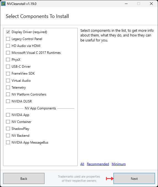
Task: Select the ShadowPlay checkbox
Action: (8, 129)
